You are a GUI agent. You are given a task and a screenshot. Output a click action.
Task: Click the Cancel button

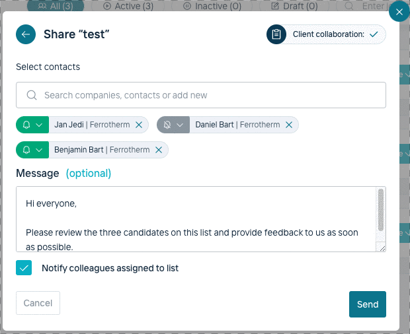coord(38,303)
